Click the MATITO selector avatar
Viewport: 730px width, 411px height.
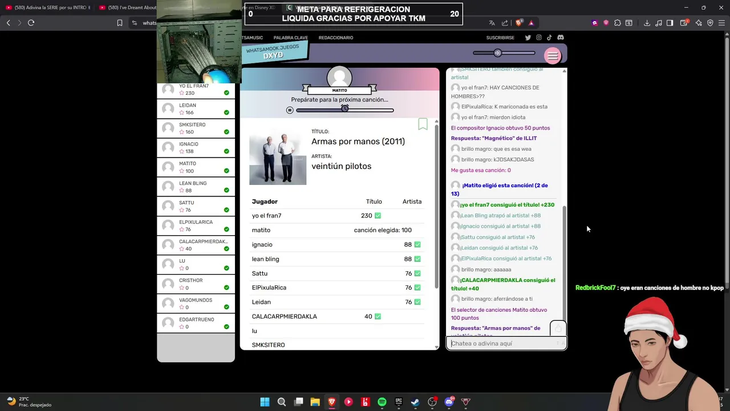click(x=339, y=77)
